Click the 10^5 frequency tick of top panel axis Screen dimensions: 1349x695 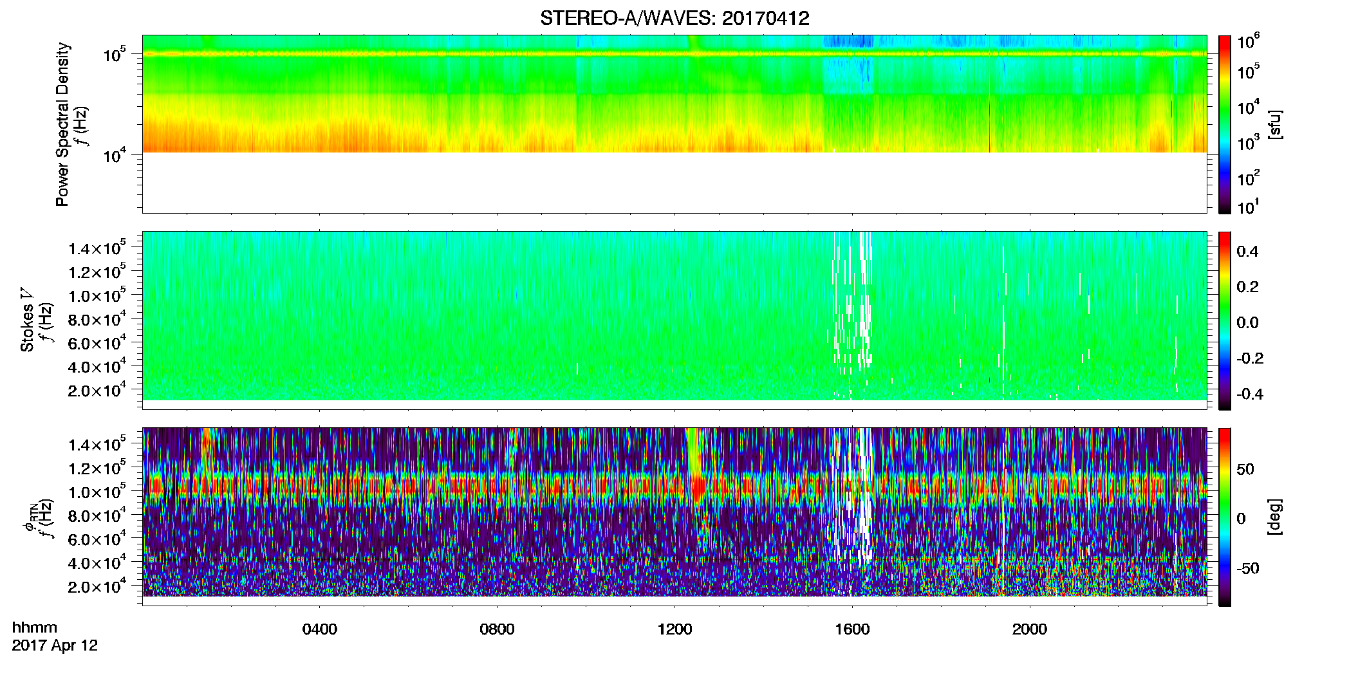click(113, 54)
